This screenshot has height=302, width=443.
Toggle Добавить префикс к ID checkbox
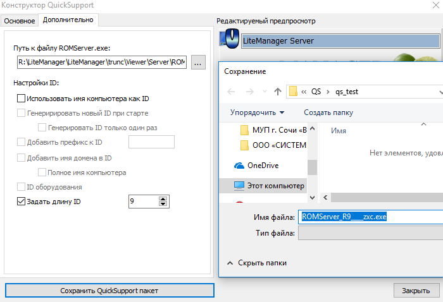[x=21, y=142]
